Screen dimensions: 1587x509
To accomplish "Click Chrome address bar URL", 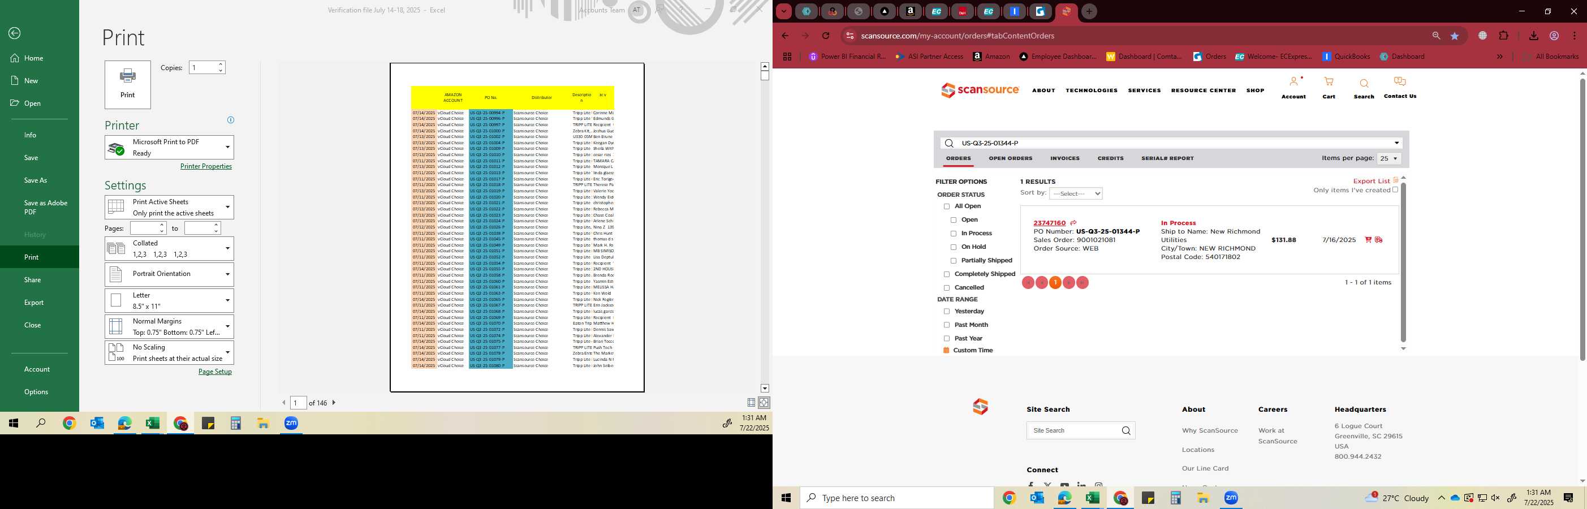I will [x=958, y=36].
